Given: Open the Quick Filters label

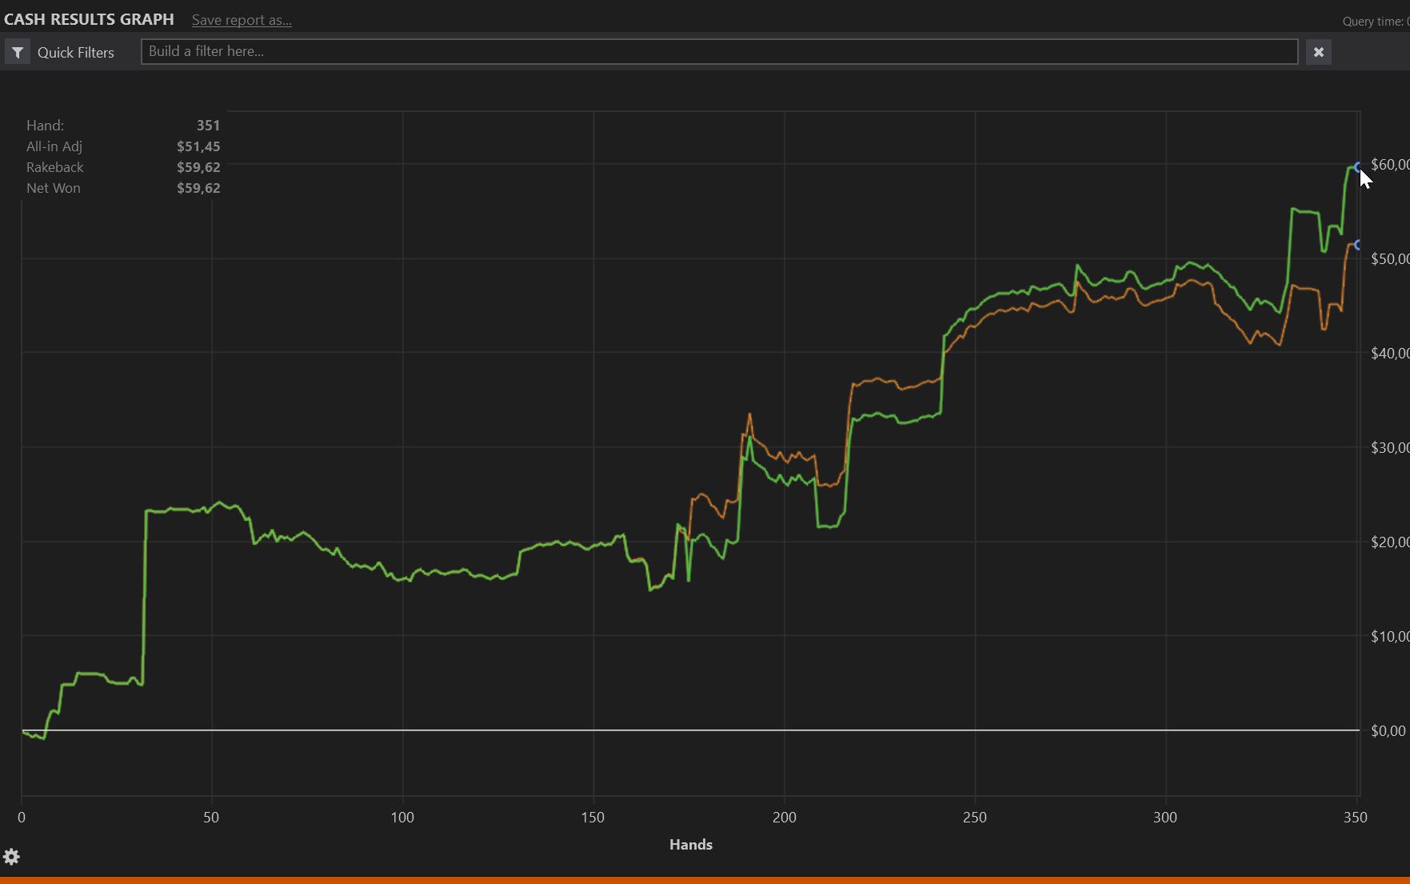Looking at the screenshot, I should coord(76,53).
